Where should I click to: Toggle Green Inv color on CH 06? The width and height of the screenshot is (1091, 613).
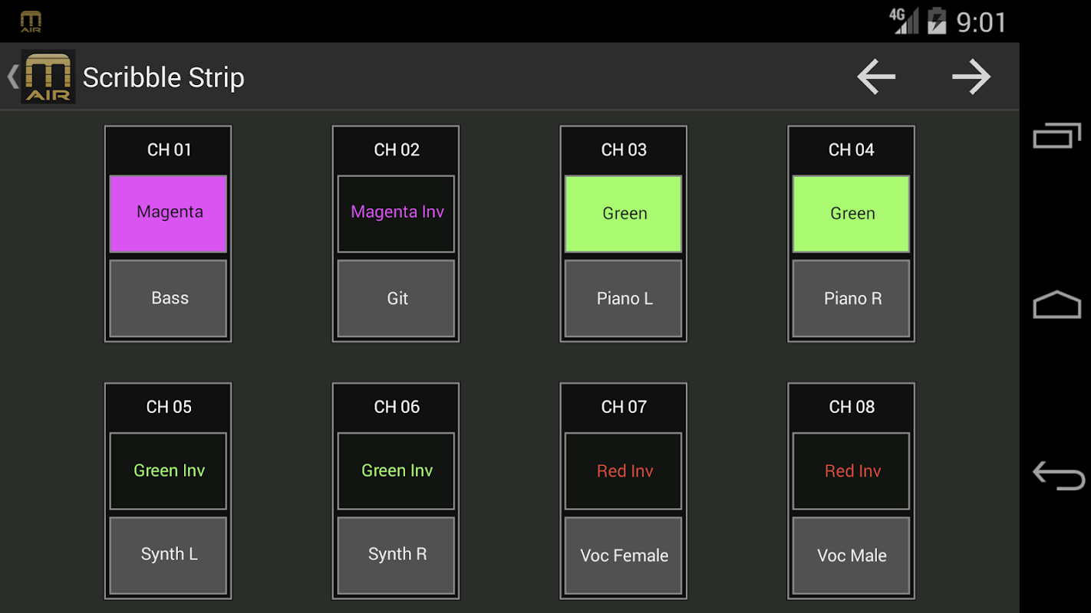[396, 471]
